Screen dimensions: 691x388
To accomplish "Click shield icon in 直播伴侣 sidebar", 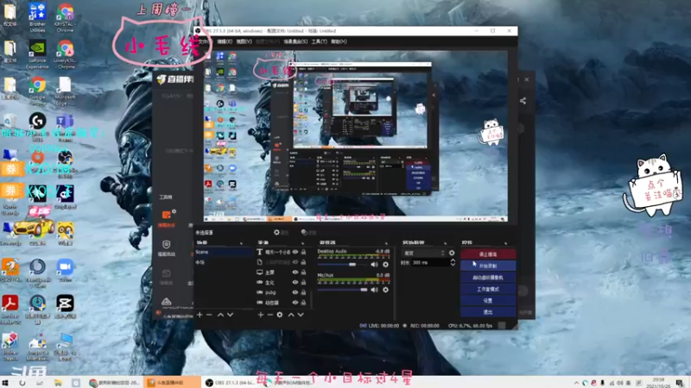I will [166, 245].
